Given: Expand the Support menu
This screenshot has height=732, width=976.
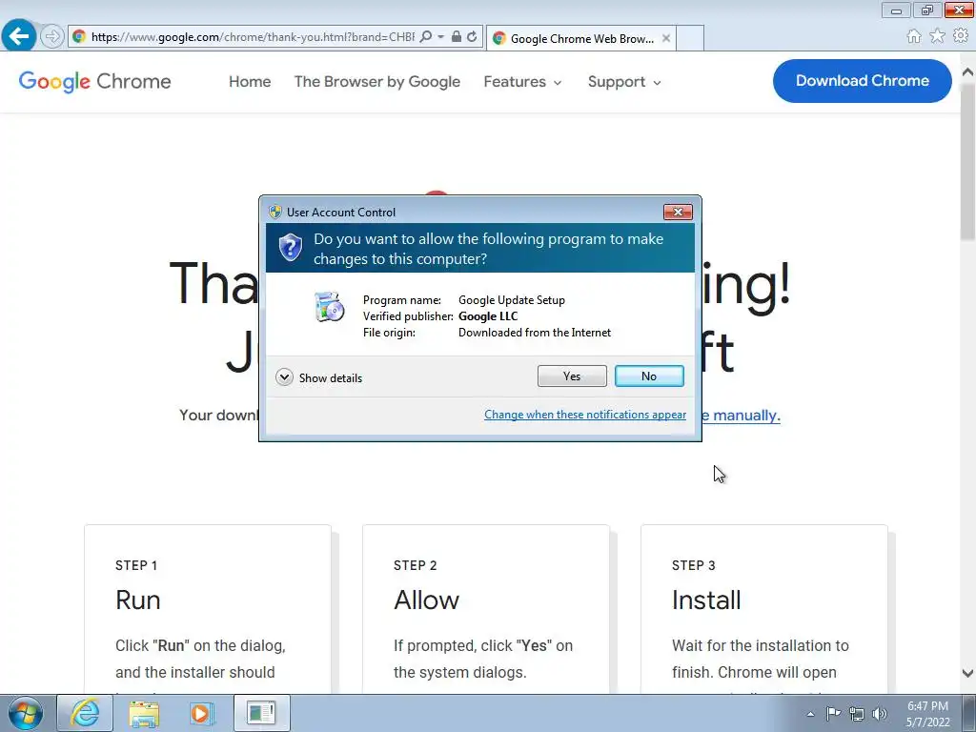Looking at the screenshot, I should click(624, 82).
